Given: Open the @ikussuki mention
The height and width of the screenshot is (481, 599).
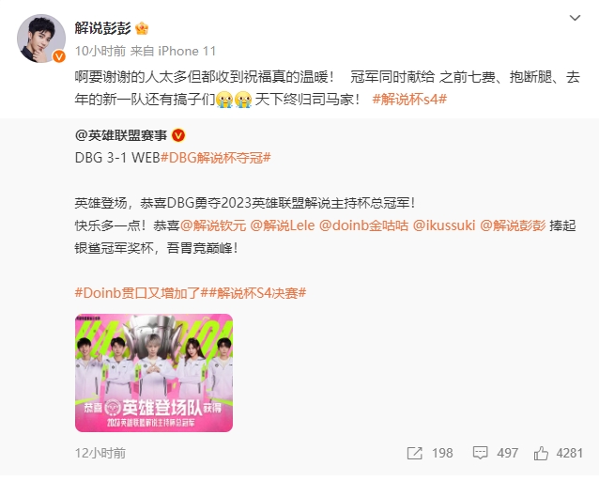Looking at the screenshot, I should 444,225.
